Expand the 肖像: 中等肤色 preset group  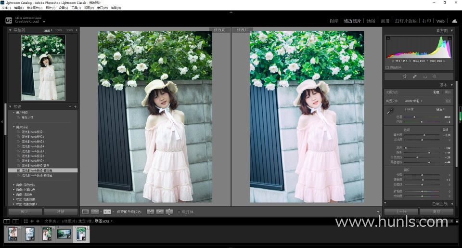13,190
